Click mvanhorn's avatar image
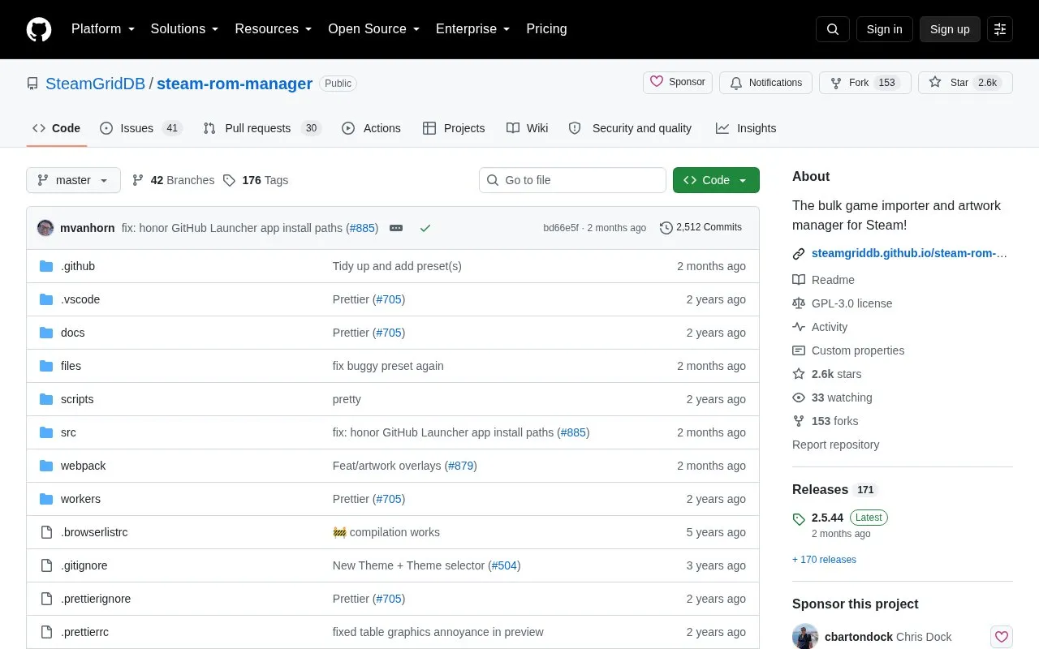Viewport: 1039px width, 649px height. [45, 228]
